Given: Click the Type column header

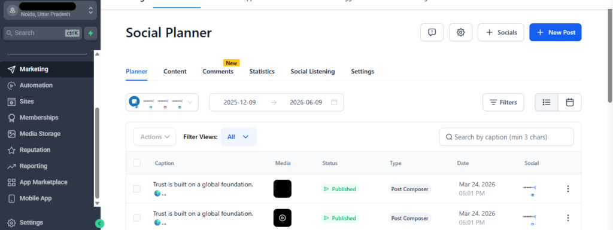Looking at the screenshot, I should coord(395,163).
